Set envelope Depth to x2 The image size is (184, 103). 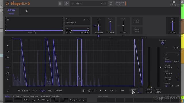166,86
